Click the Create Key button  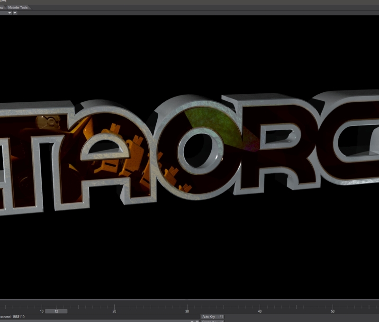click(x=212, y=321)
